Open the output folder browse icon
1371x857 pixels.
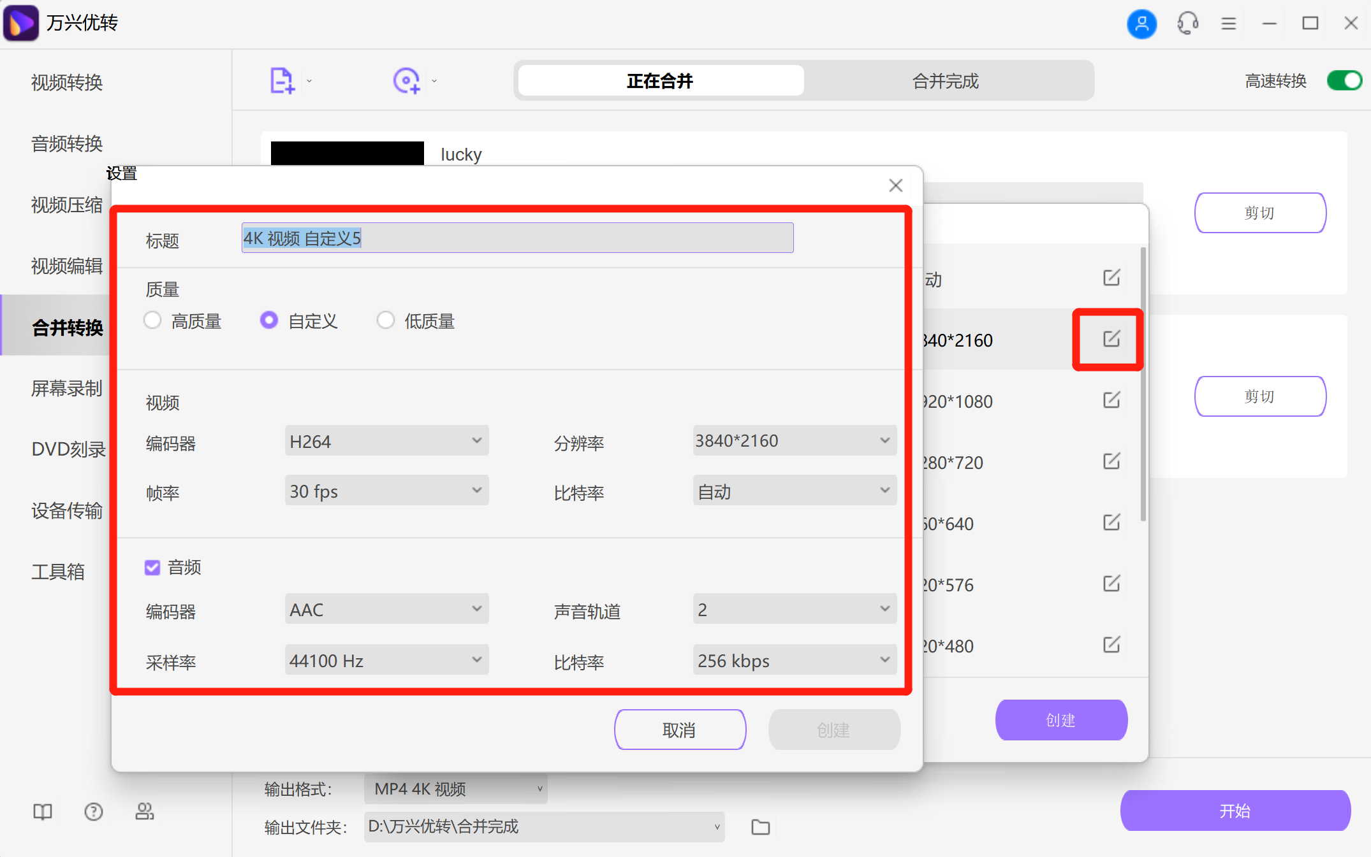760,826
